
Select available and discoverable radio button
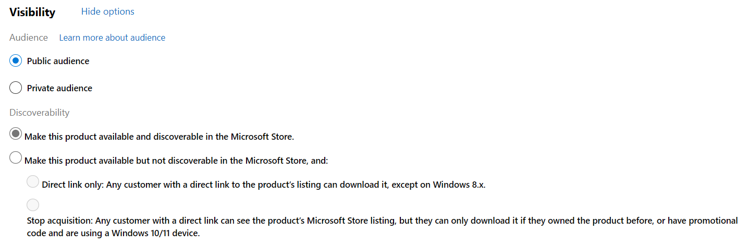[x=16, y=134]
